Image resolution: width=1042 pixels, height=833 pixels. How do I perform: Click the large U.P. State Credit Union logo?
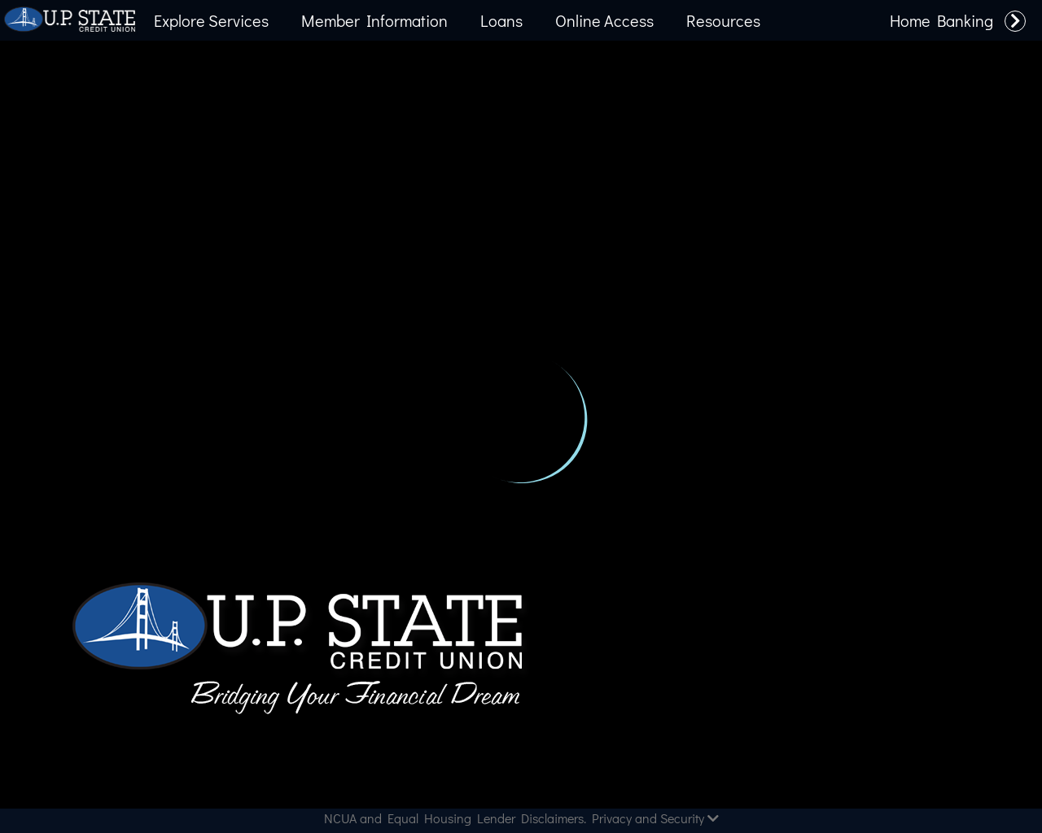pyautogui.click(x=298, y=648)
